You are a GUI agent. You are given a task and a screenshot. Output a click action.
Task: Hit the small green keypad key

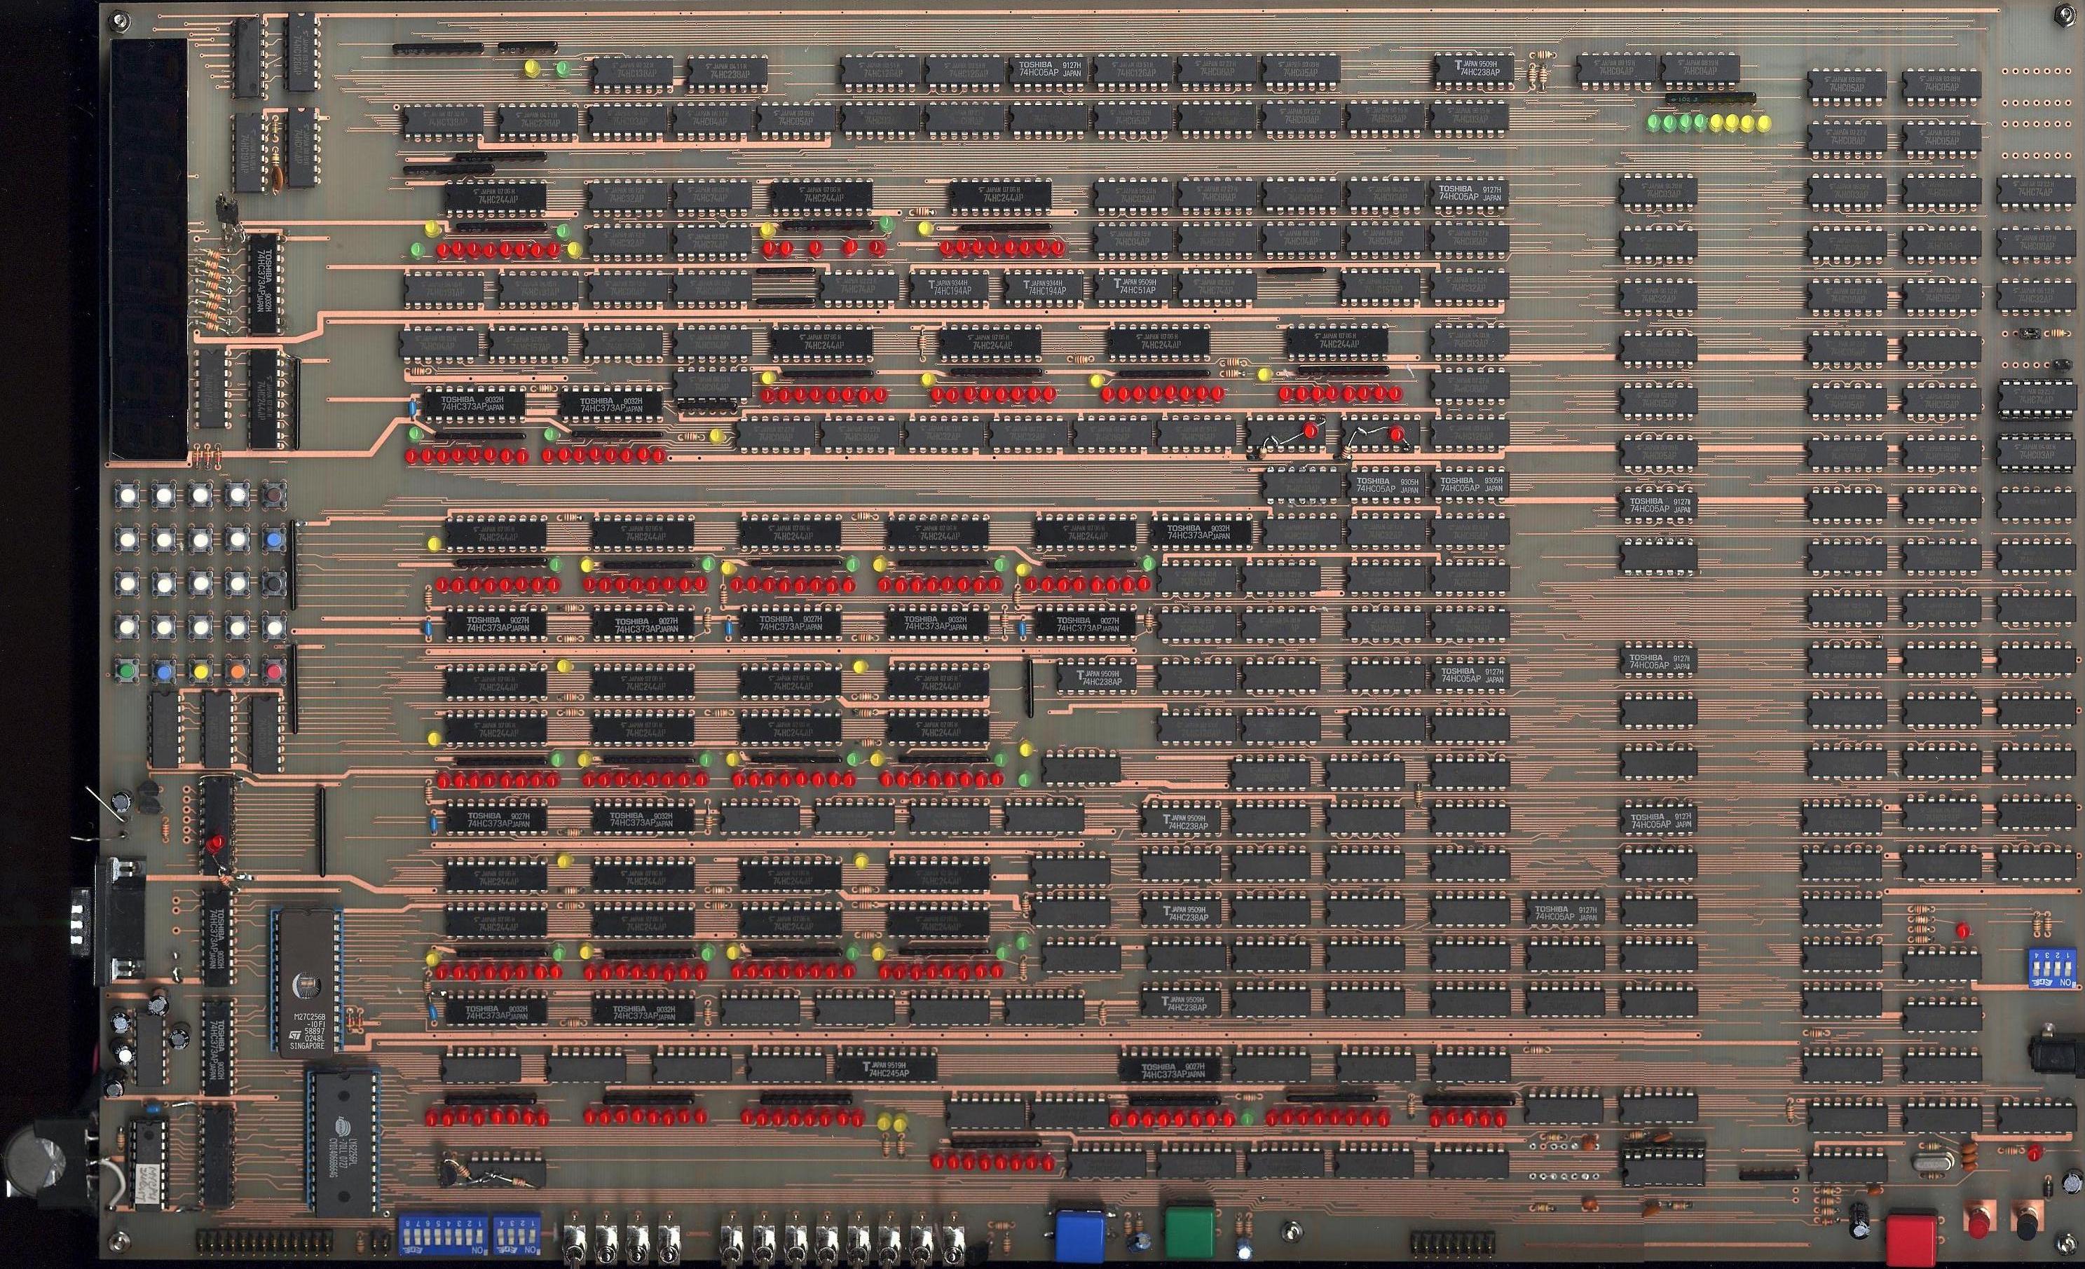tap(128, 671)
